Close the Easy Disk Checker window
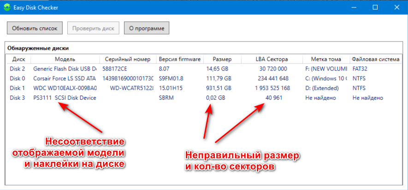408x190 pixels. (396, 7)
